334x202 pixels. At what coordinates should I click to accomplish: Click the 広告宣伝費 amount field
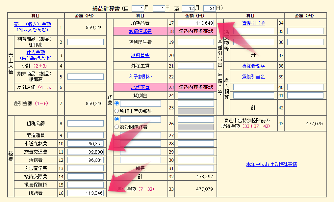86,168
